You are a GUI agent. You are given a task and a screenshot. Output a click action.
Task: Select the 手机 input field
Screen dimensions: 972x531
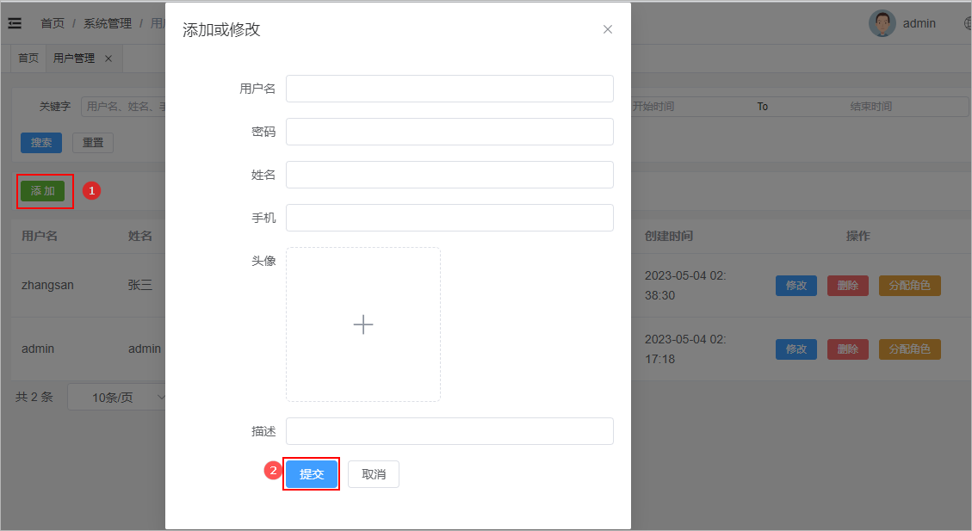click(449, 218)
